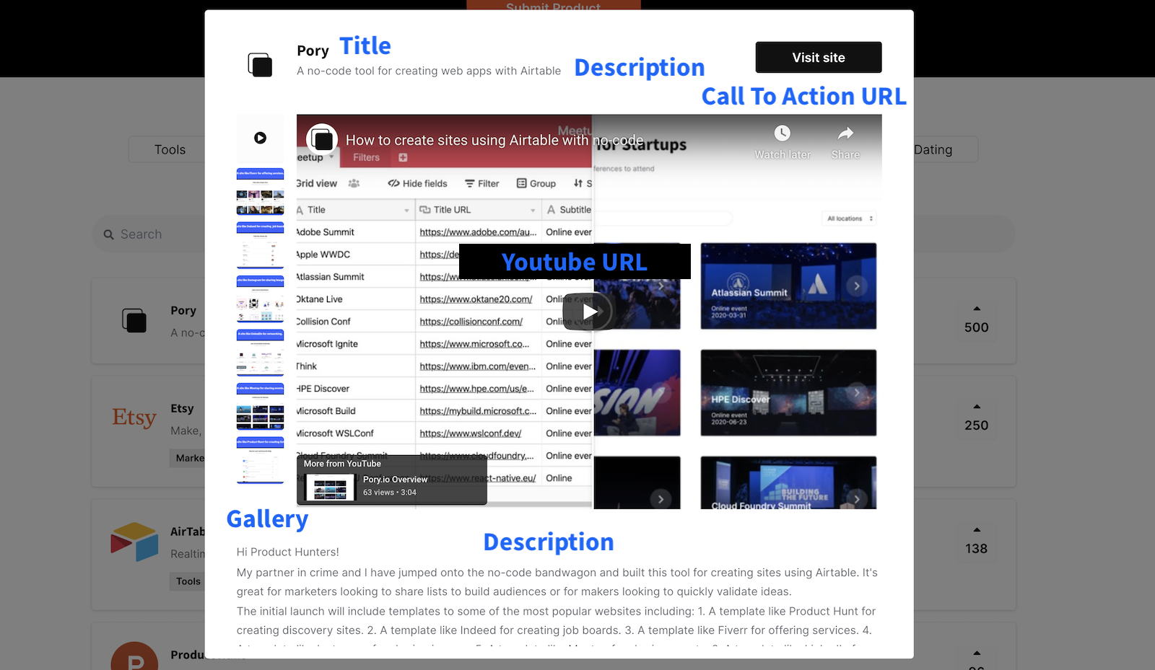Click the Pory logo in the background product list
This screenshot has width=1155, height=670.
pyautogui.click(x=134, y=320)
